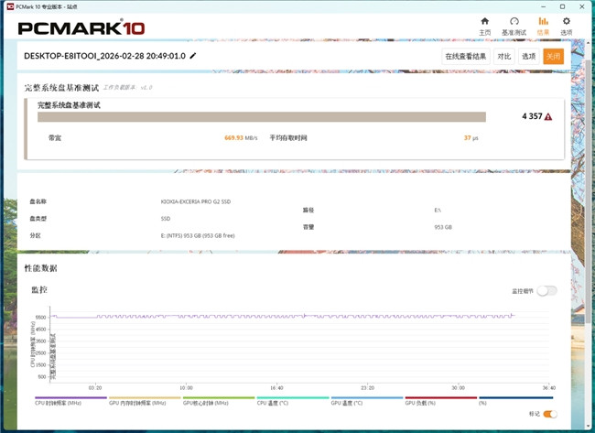Image resolution: width=595 pixels, height=433 pixels.
Task: Click the red warning triangle beside score 4 357
Action: click(548, 117)
